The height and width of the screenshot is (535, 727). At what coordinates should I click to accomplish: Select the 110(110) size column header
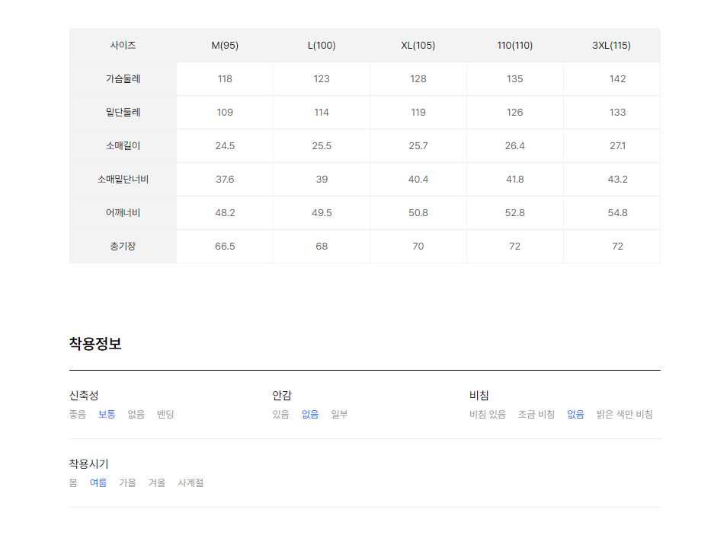point(514,46)
